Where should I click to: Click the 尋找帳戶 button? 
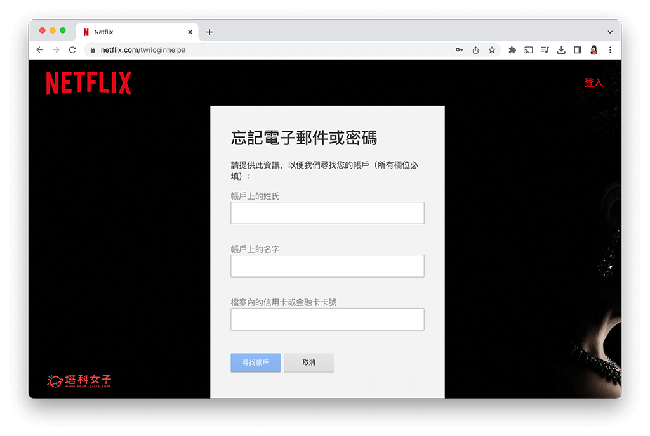[x=255, y=362]
